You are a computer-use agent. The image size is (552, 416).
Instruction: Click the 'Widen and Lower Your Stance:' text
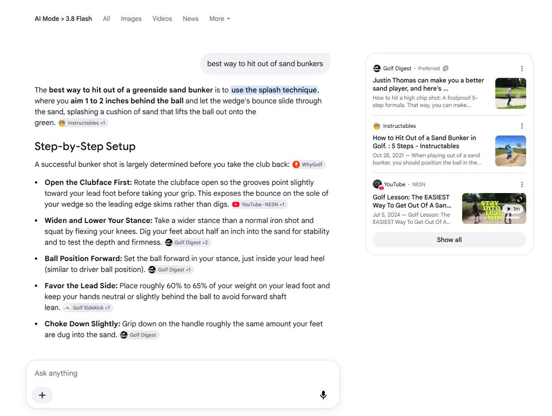pyautogui.click(x=98, y=221)
